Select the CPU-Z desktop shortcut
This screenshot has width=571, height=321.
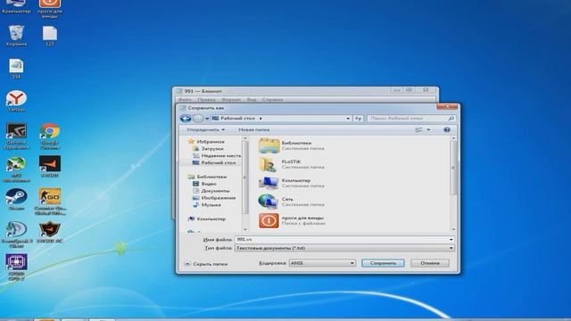[x=16, y=267]
